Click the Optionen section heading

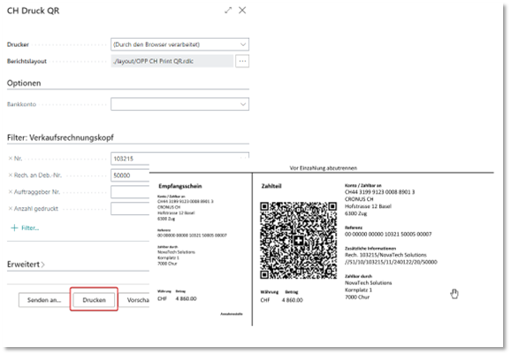coord(24,83)
